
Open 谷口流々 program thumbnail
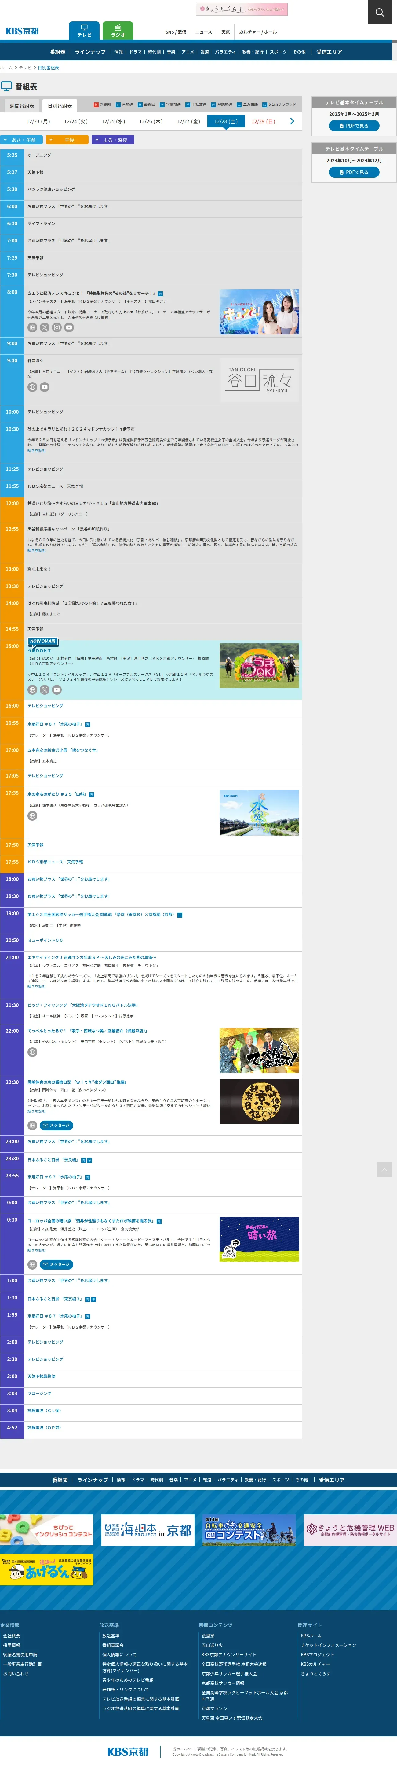click(259, 379)
